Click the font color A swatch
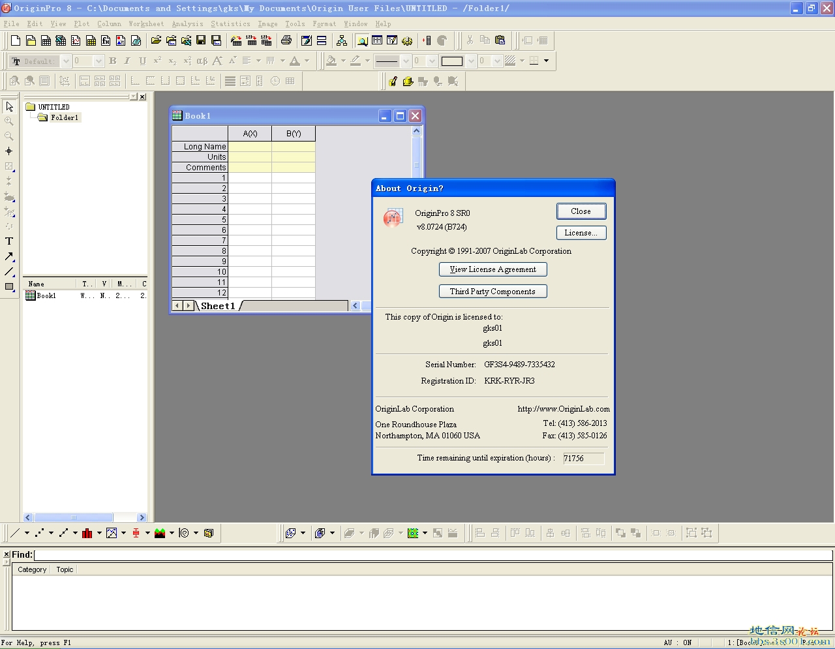The height and width of the screenshot is (649, 835). coord(295,61)
